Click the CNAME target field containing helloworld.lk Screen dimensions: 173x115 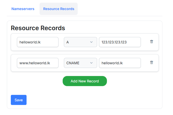tap(119, 63)
